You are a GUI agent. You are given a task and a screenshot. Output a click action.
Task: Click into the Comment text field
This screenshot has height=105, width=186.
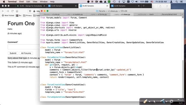click(24, 47)
